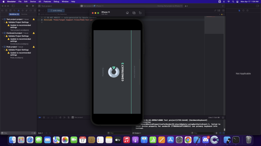Open the Features menu

(47, 2)
